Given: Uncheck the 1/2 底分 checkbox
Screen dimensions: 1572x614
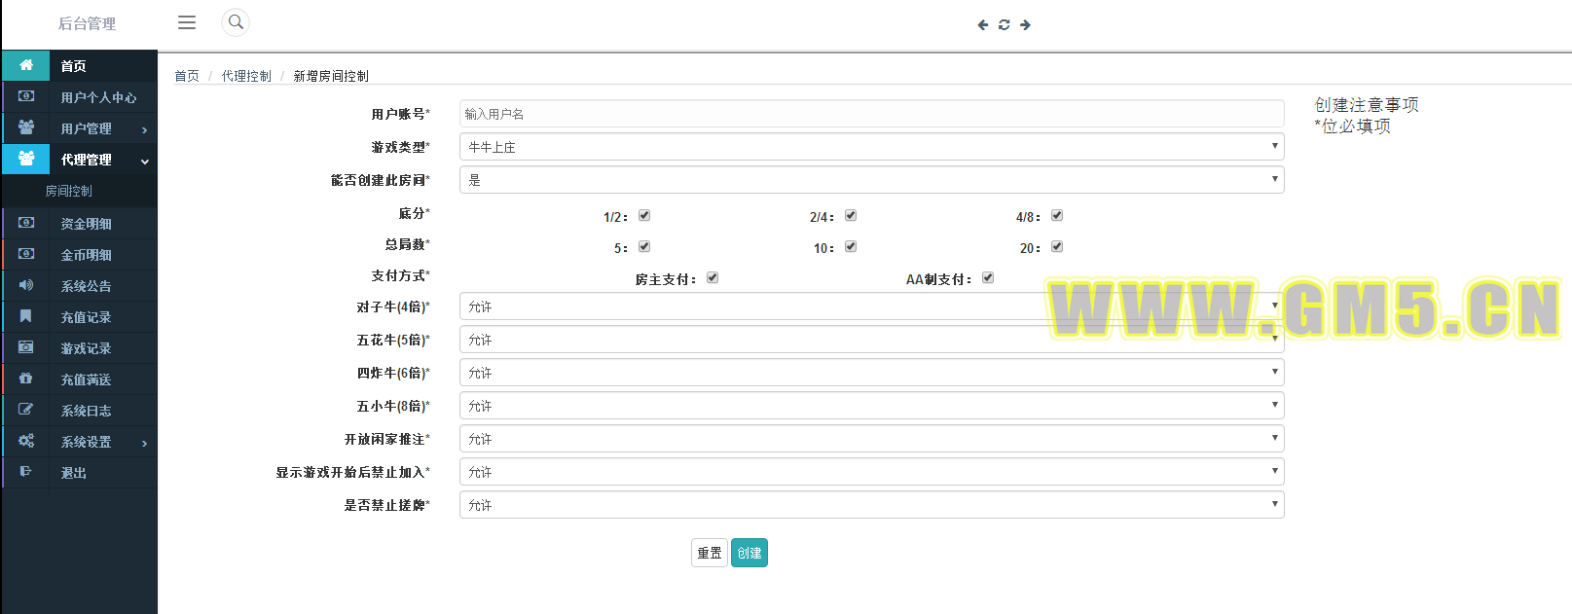Looking at the screenshot, I should click(x=644, y=216).
